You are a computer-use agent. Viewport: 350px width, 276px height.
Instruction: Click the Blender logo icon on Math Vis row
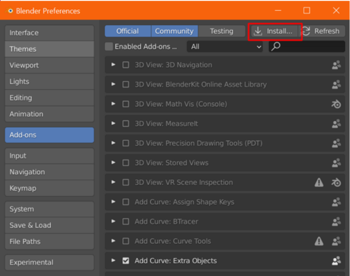pos(336,104)
